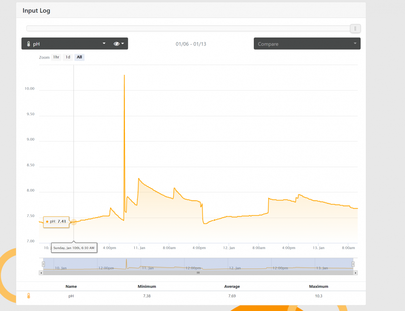Screen dimensions: 405x311
Task: Click the navigator scrollbar left arrow
Action: [41, 272]
